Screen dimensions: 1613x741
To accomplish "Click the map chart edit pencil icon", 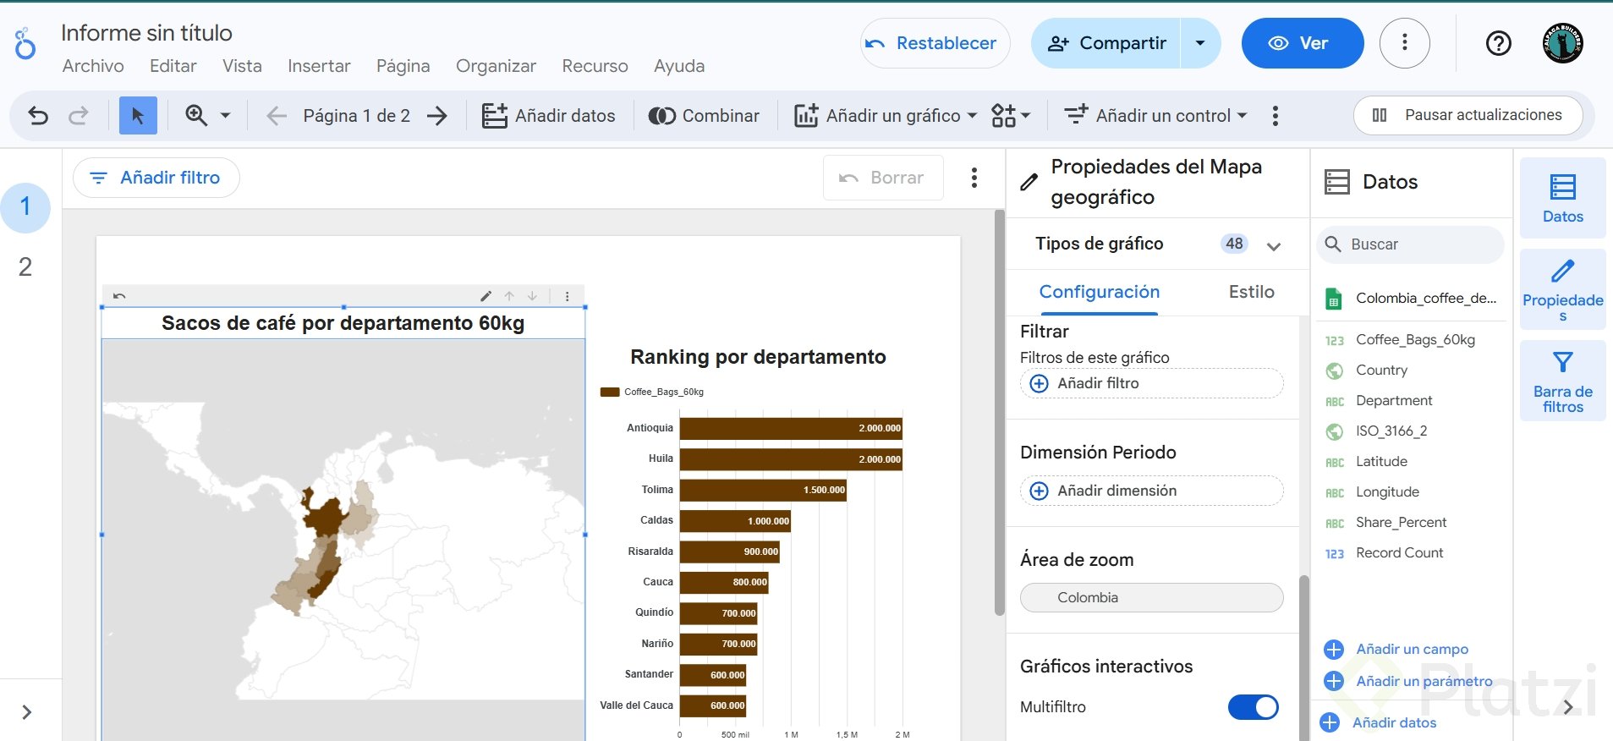I will (x=486, y=296).
